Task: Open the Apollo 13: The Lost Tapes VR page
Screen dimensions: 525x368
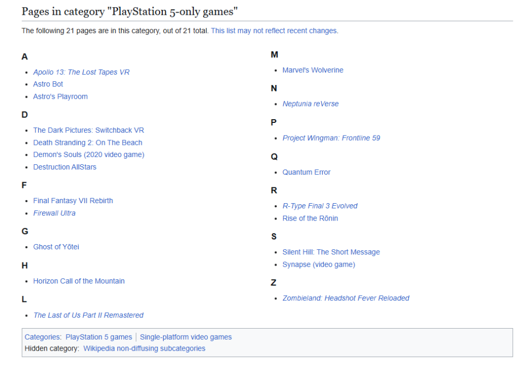Action: [x=81, y=72]
